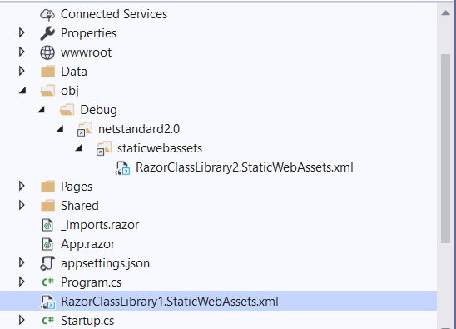Image resolution: width=456 pixels, height=329 pixels.
Task: Click the Startup.cs C# icon
Action: pyautogui.click(x=47, y=321)
